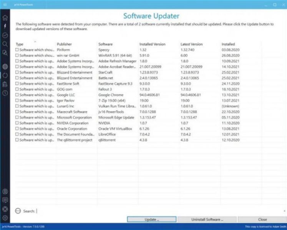Tick the Oracle VM VirtualBox checkbox
This screenshot has width=287, height=230.
(x=17, y=129)
